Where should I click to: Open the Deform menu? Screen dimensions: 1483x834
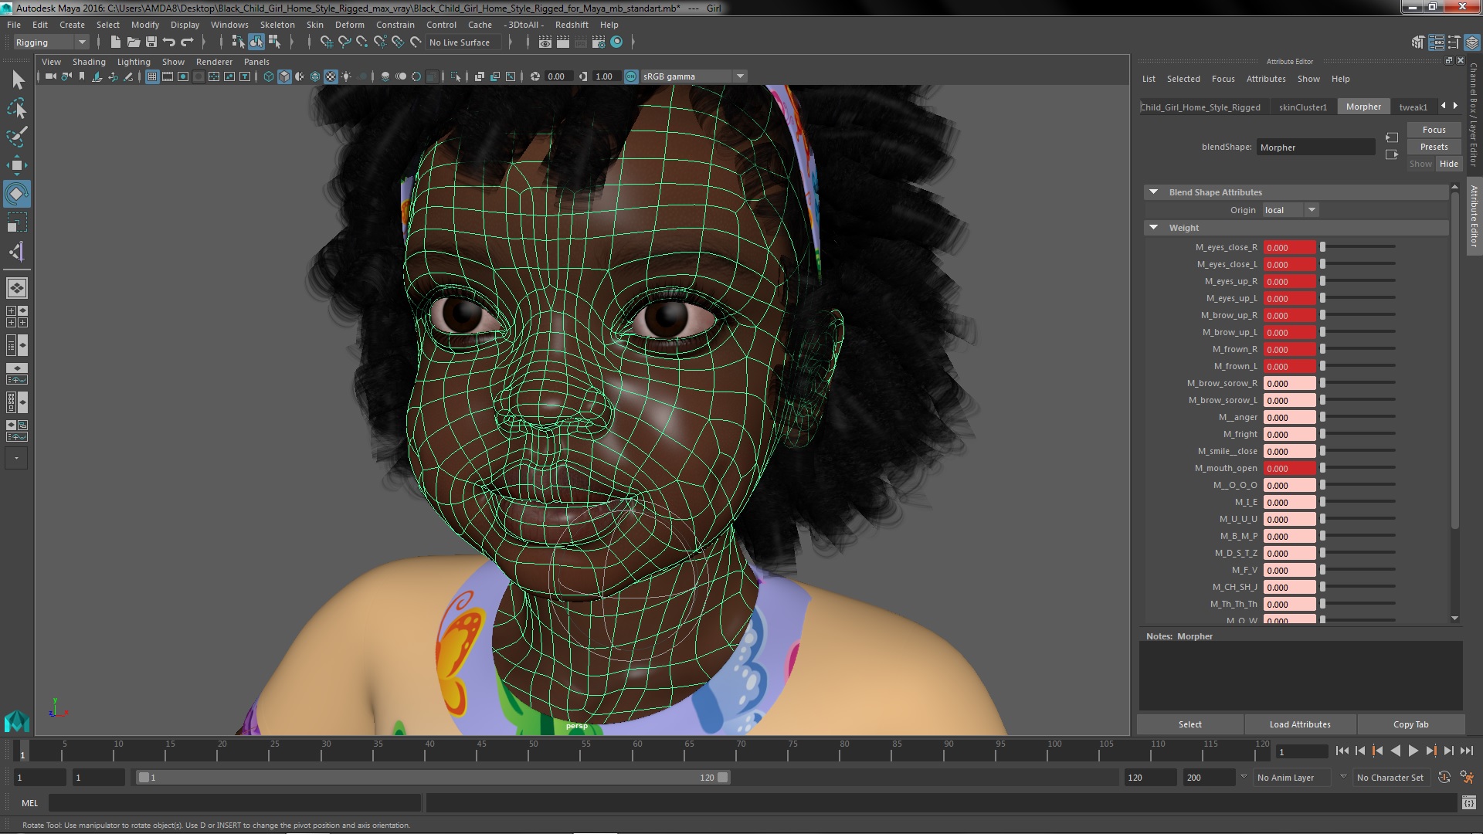pos(349,25)
